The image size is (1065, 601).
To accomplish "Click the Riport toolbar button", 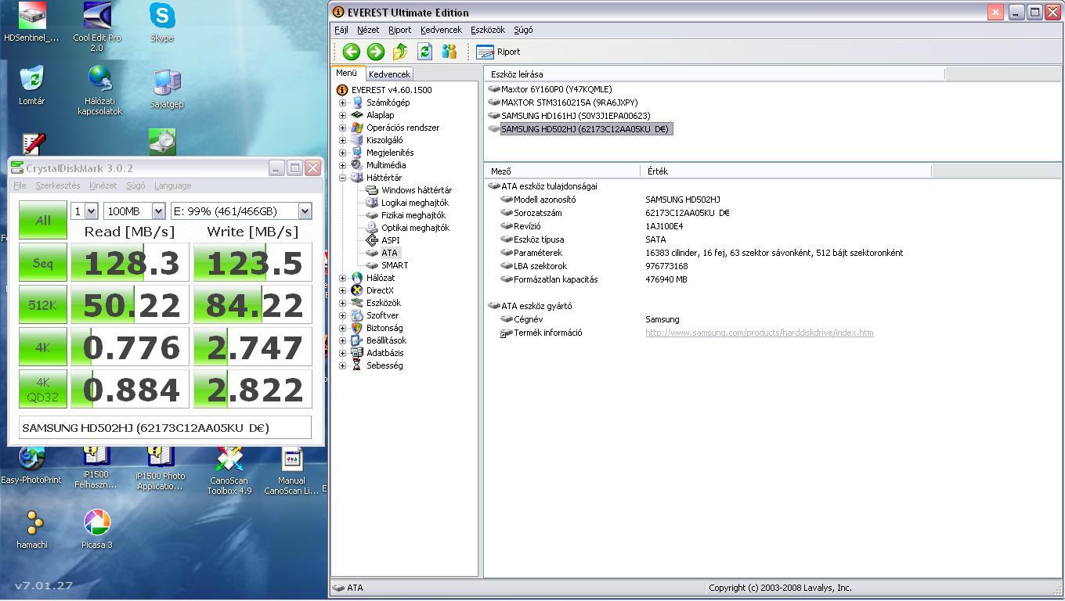I will (x=498, y=52).
